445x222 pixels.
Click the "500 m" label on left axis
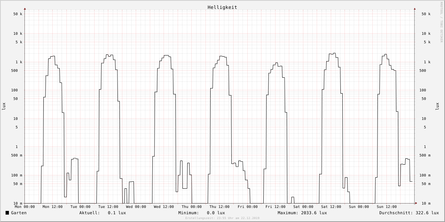[17, 155]
